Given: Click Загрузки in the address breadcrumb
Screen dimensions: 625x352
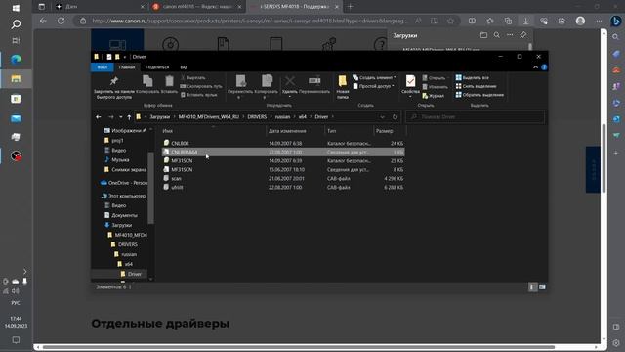Looking at the screenshot, I should coord(160,117).
